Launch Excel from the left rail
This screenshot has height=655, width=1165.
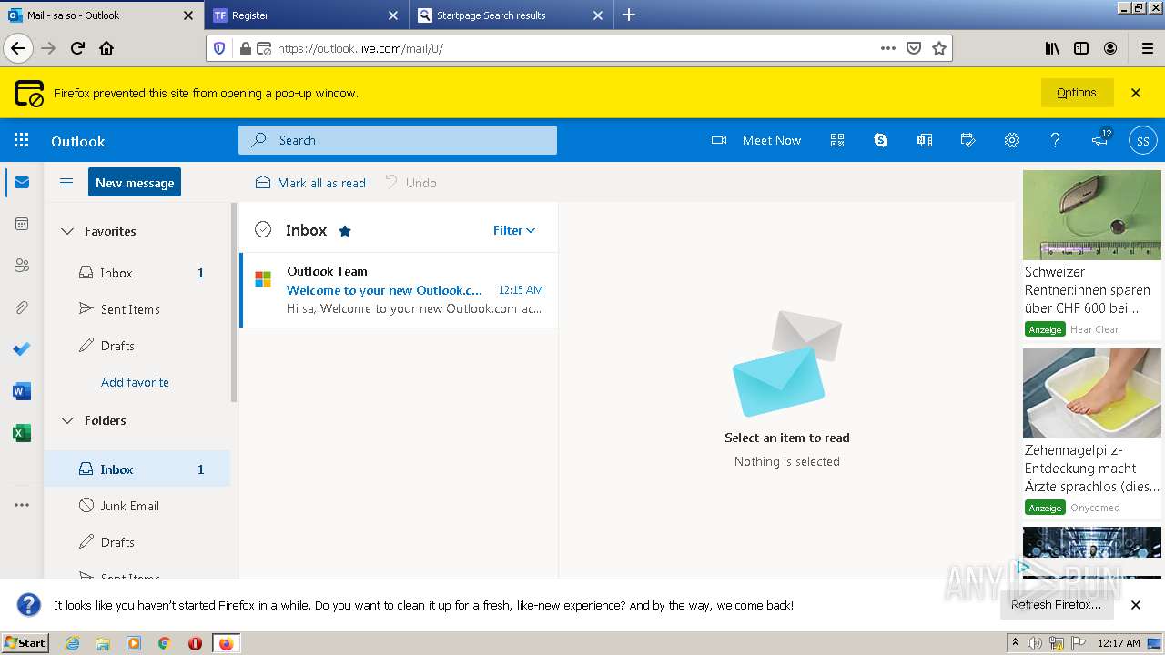pyautogui.click(x=22, y=433)
